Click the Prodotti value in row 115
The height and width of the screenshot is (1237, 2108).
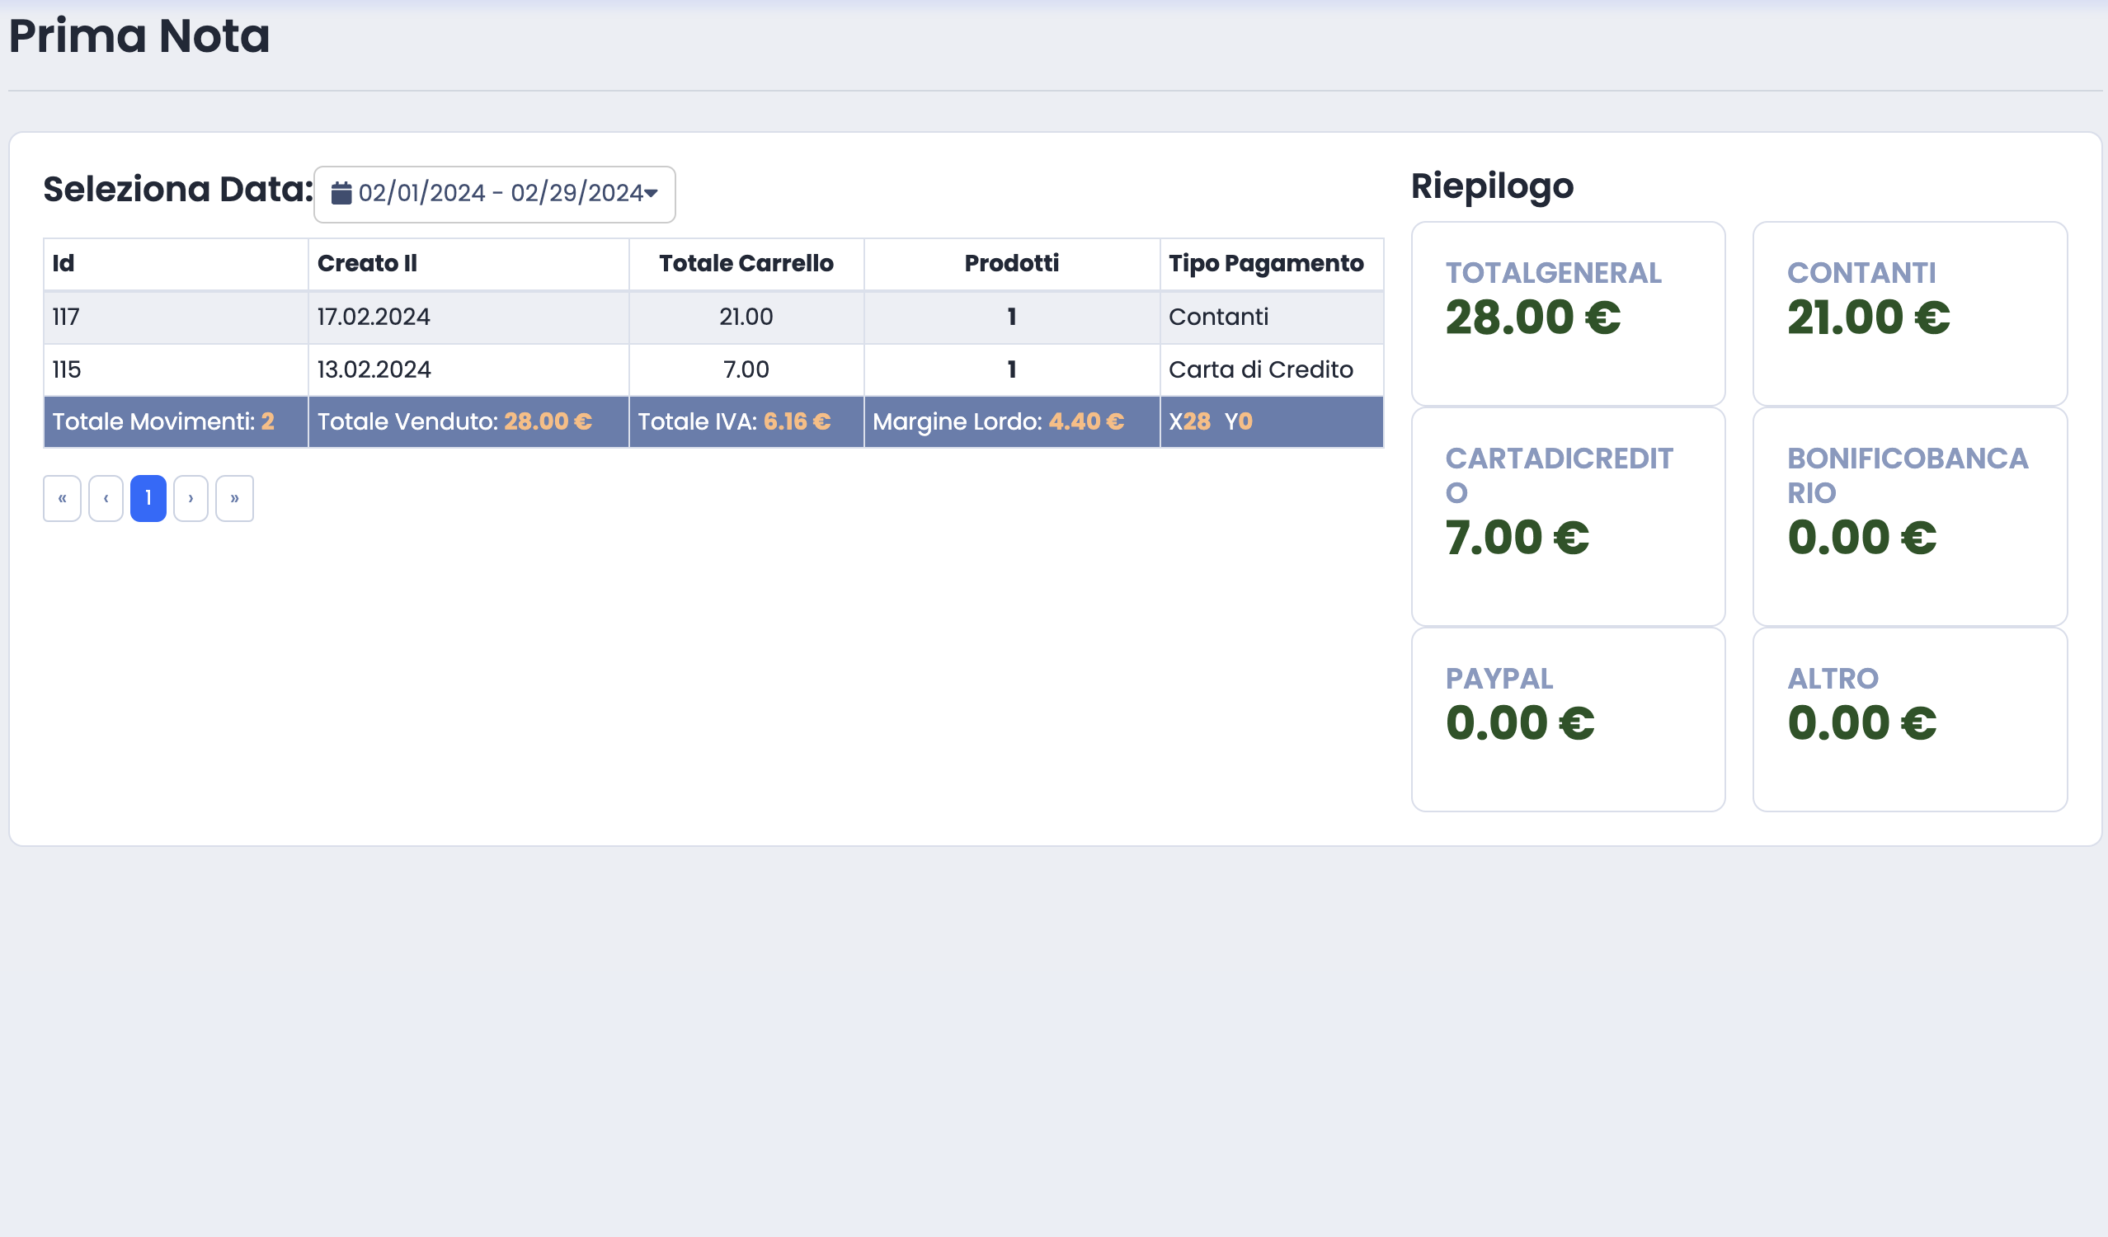coord(1011,369)
